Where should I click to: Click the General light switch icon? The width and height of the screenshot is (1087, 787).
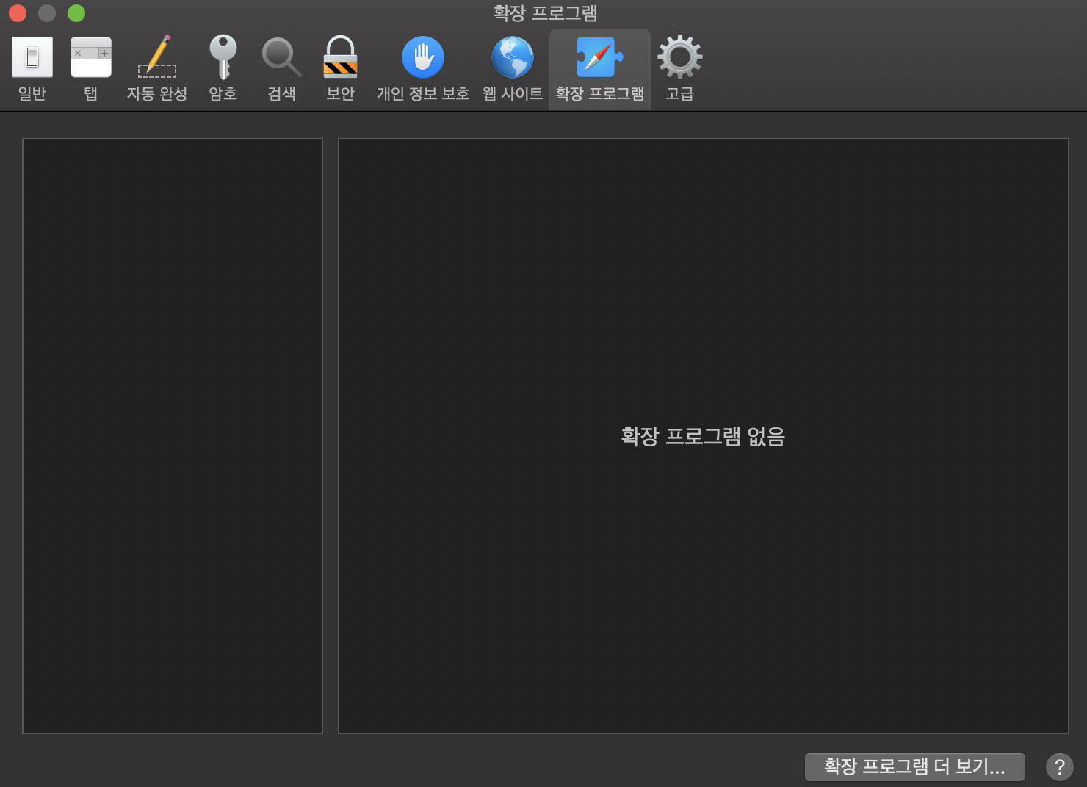click(x=32, y=57)
